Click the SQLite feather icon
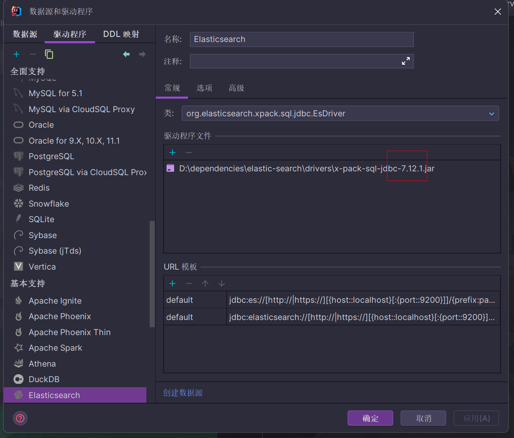514x438 pixels. [x=19, y=219]
